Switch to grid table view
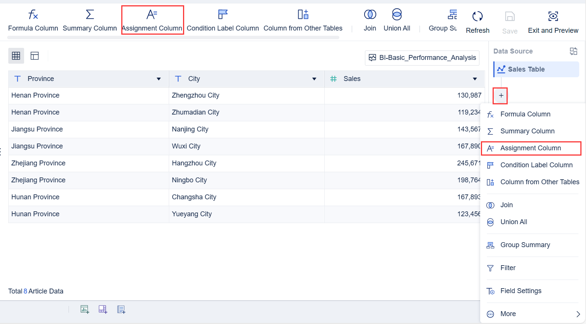 pos(16,55)
